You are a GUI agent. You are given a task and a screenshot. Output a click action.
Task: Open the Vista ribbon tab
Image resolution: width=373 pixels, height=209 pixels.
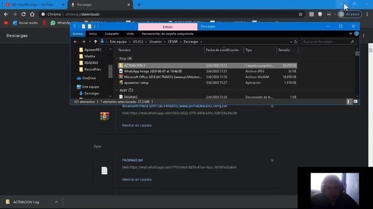[130, 34]
